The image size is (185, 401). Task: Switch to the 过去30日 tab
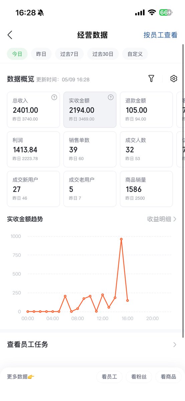pyautogui.click(x=103, y=54)
